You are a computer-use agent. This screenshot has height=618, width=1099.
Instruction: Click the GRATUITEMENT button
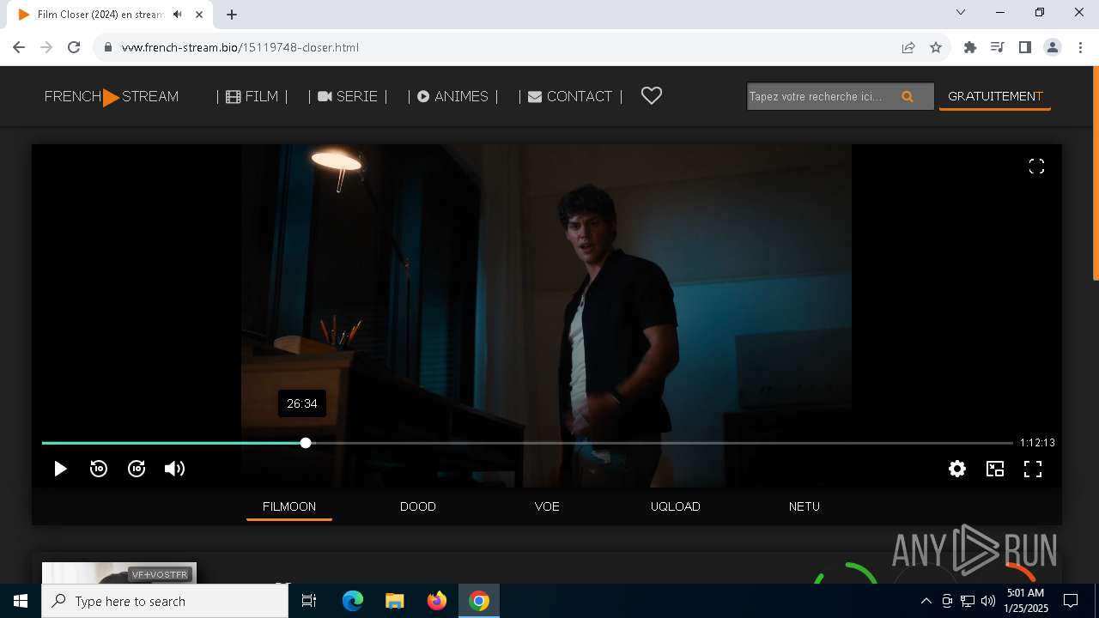(995, 96)
